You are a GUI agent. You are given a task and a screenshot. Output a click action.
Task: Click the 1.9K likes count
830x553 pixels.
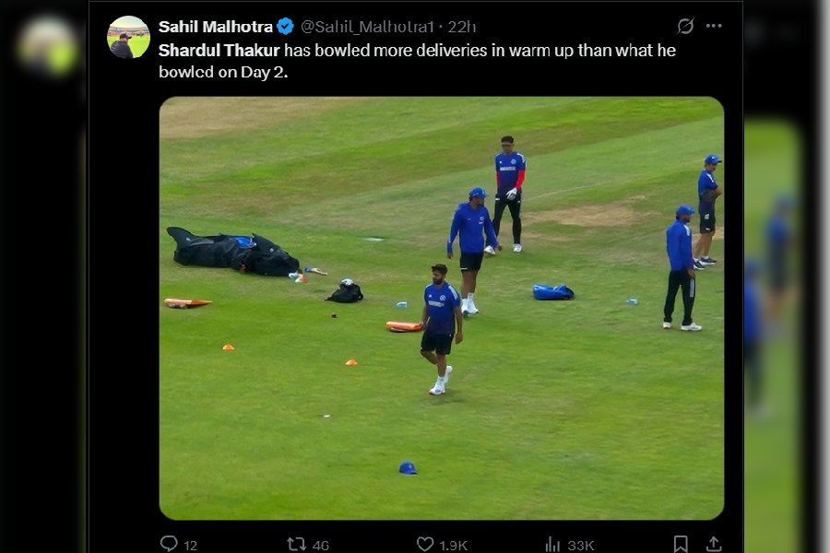(454, 545)
